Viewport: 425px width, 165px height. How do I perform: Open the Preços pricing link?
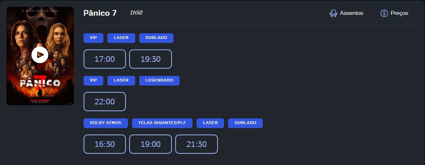coord(399,13)
